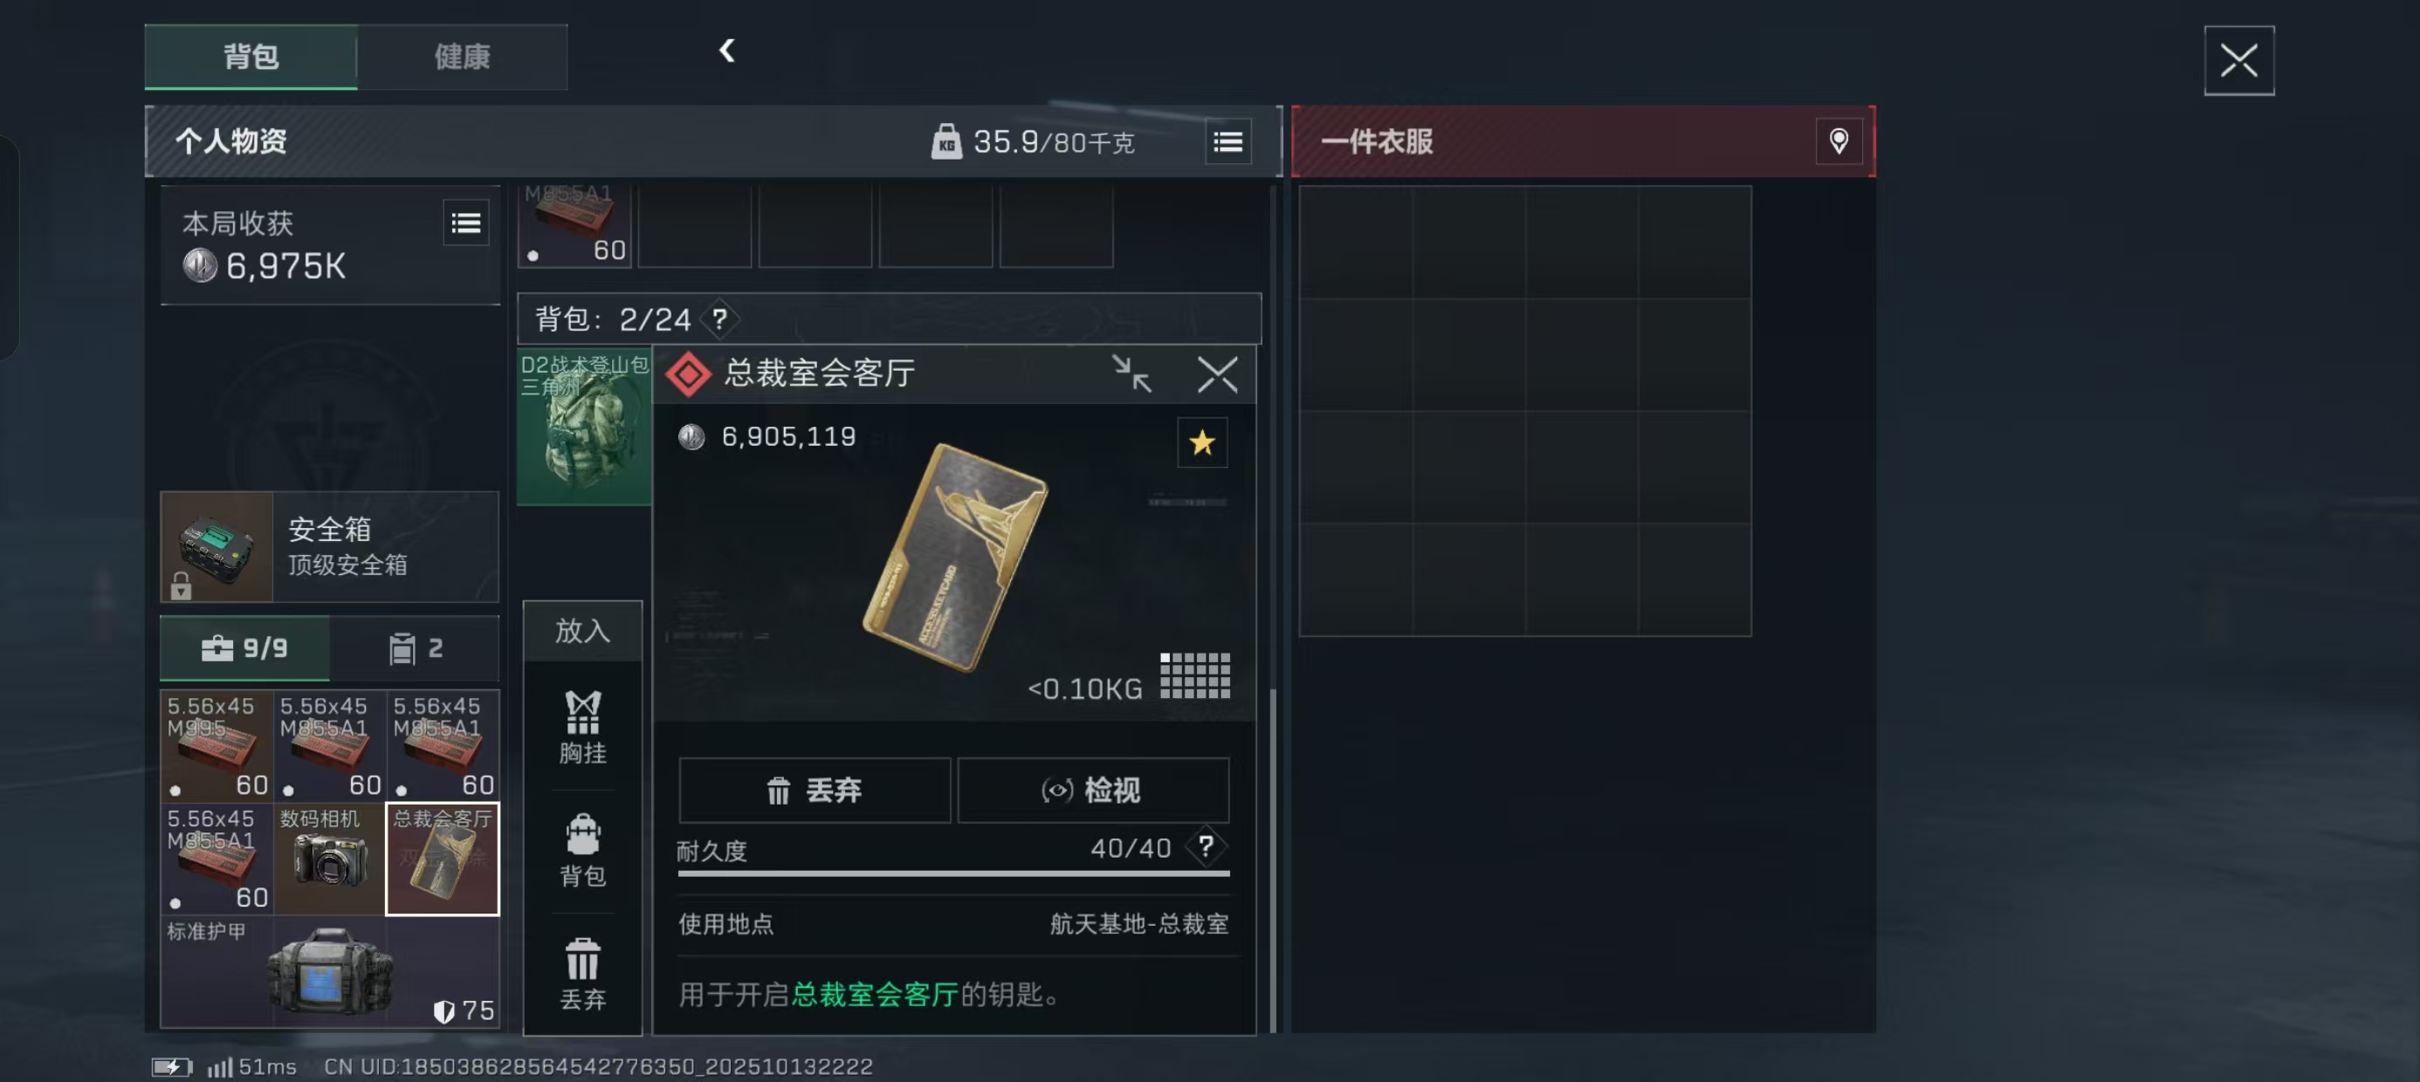Screen dimensions: 2420x1082
Task: Click the trash 丢弃 icon in side menu
Action: pyautogui.click(x=582, y=974)
